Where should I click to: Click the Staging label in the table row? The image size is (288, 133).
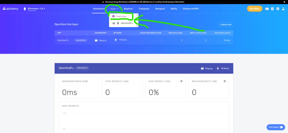pos(102,40)
